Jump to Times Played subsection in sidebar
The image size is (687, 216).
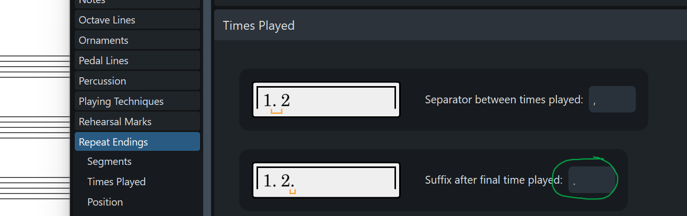[116, 182]
